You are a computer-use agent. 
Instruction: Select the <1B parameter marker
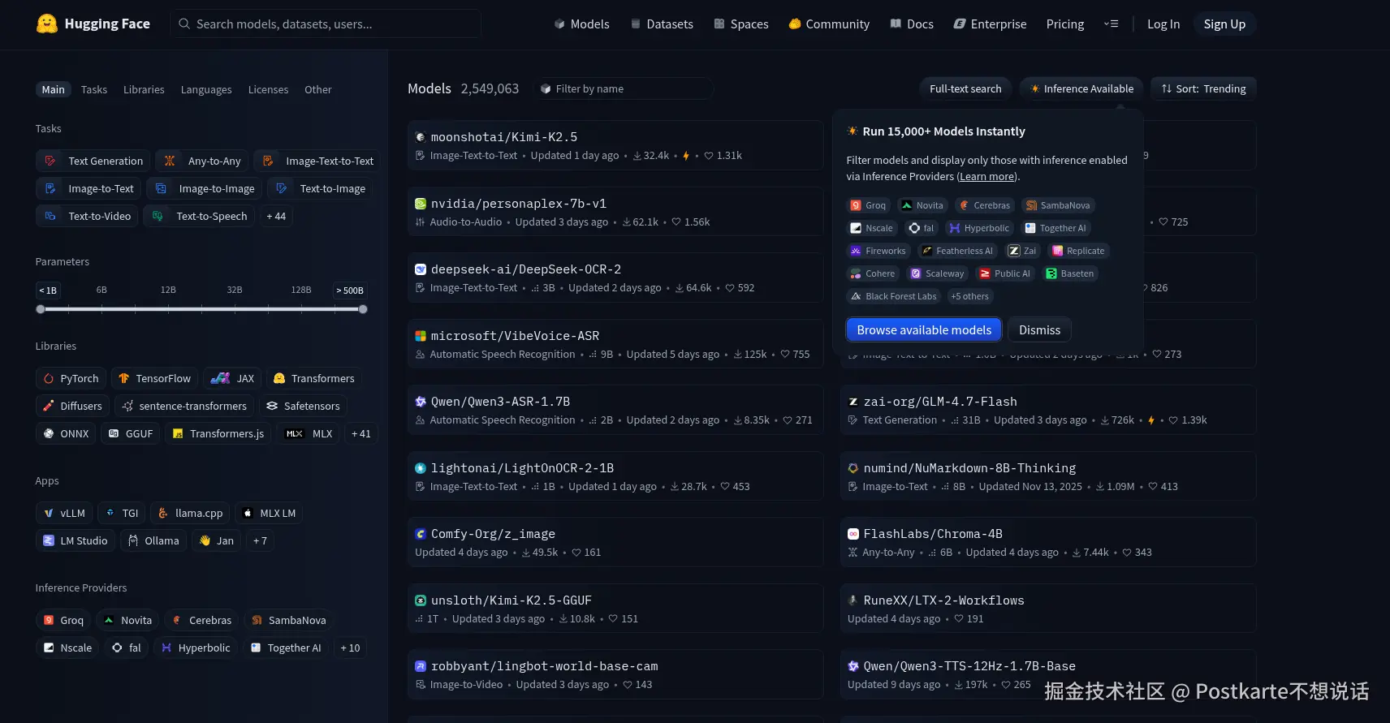(x=48, y=290)
